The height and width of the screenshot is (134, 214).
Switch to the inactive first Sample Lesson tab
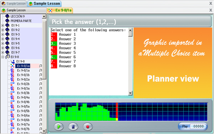[14, 4]
